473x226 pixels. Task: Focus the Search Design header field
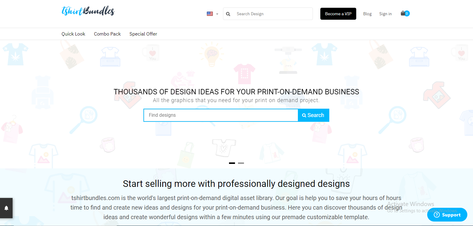pos(268,14)
